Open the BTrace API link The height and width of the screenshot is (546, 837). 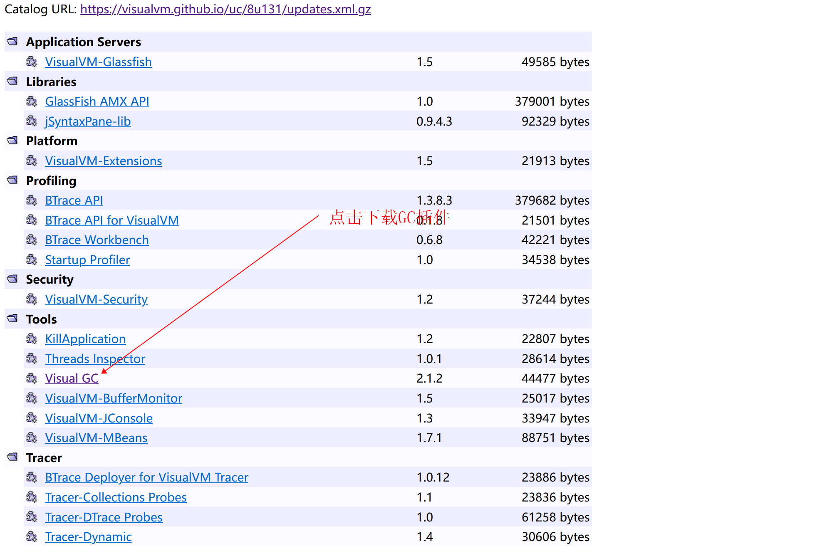point(74,200)
